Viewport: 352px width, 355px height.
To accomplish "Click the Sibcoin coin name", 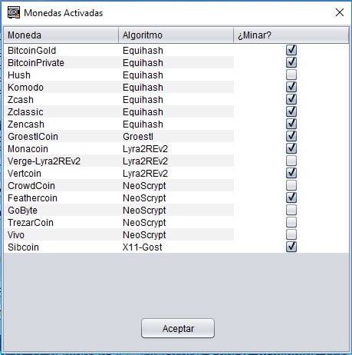I will tap(23, 247).
